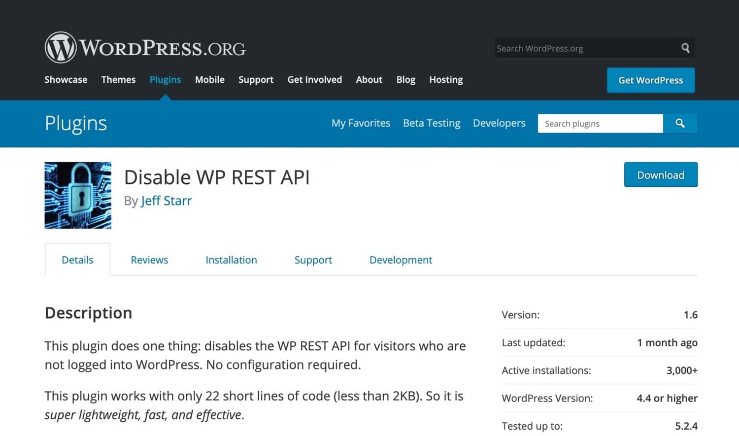Open My Favorites
Image resolution: width=739 pixels, height=436 pixels.
point(361,123)
